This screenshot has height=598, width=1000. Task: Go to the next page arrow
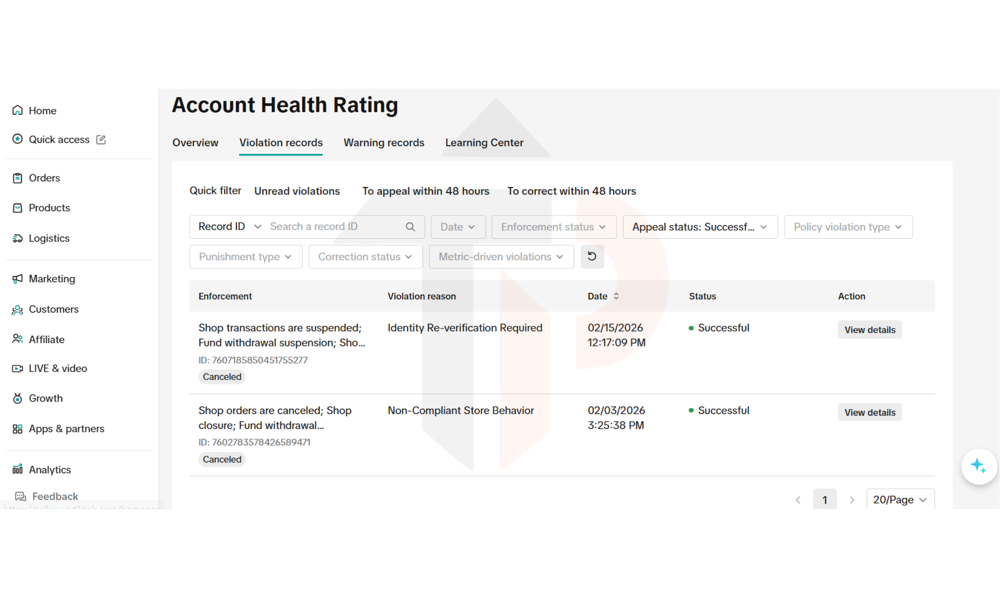(x=852, y=500)
